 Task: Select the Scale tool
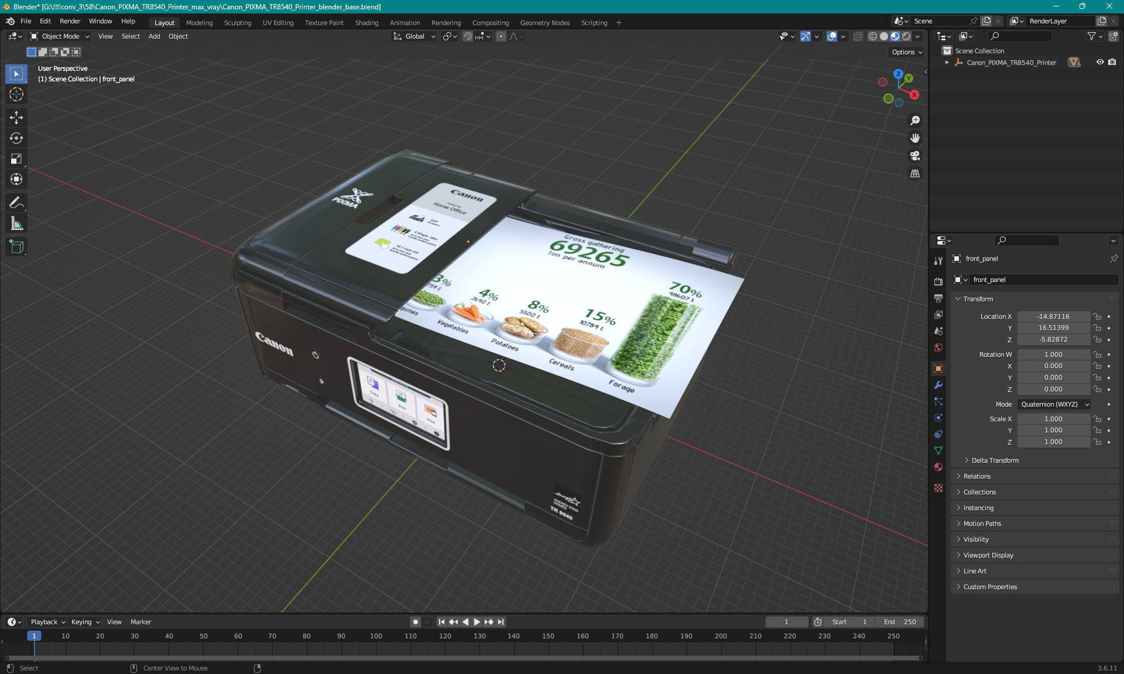tap(16, 159)
